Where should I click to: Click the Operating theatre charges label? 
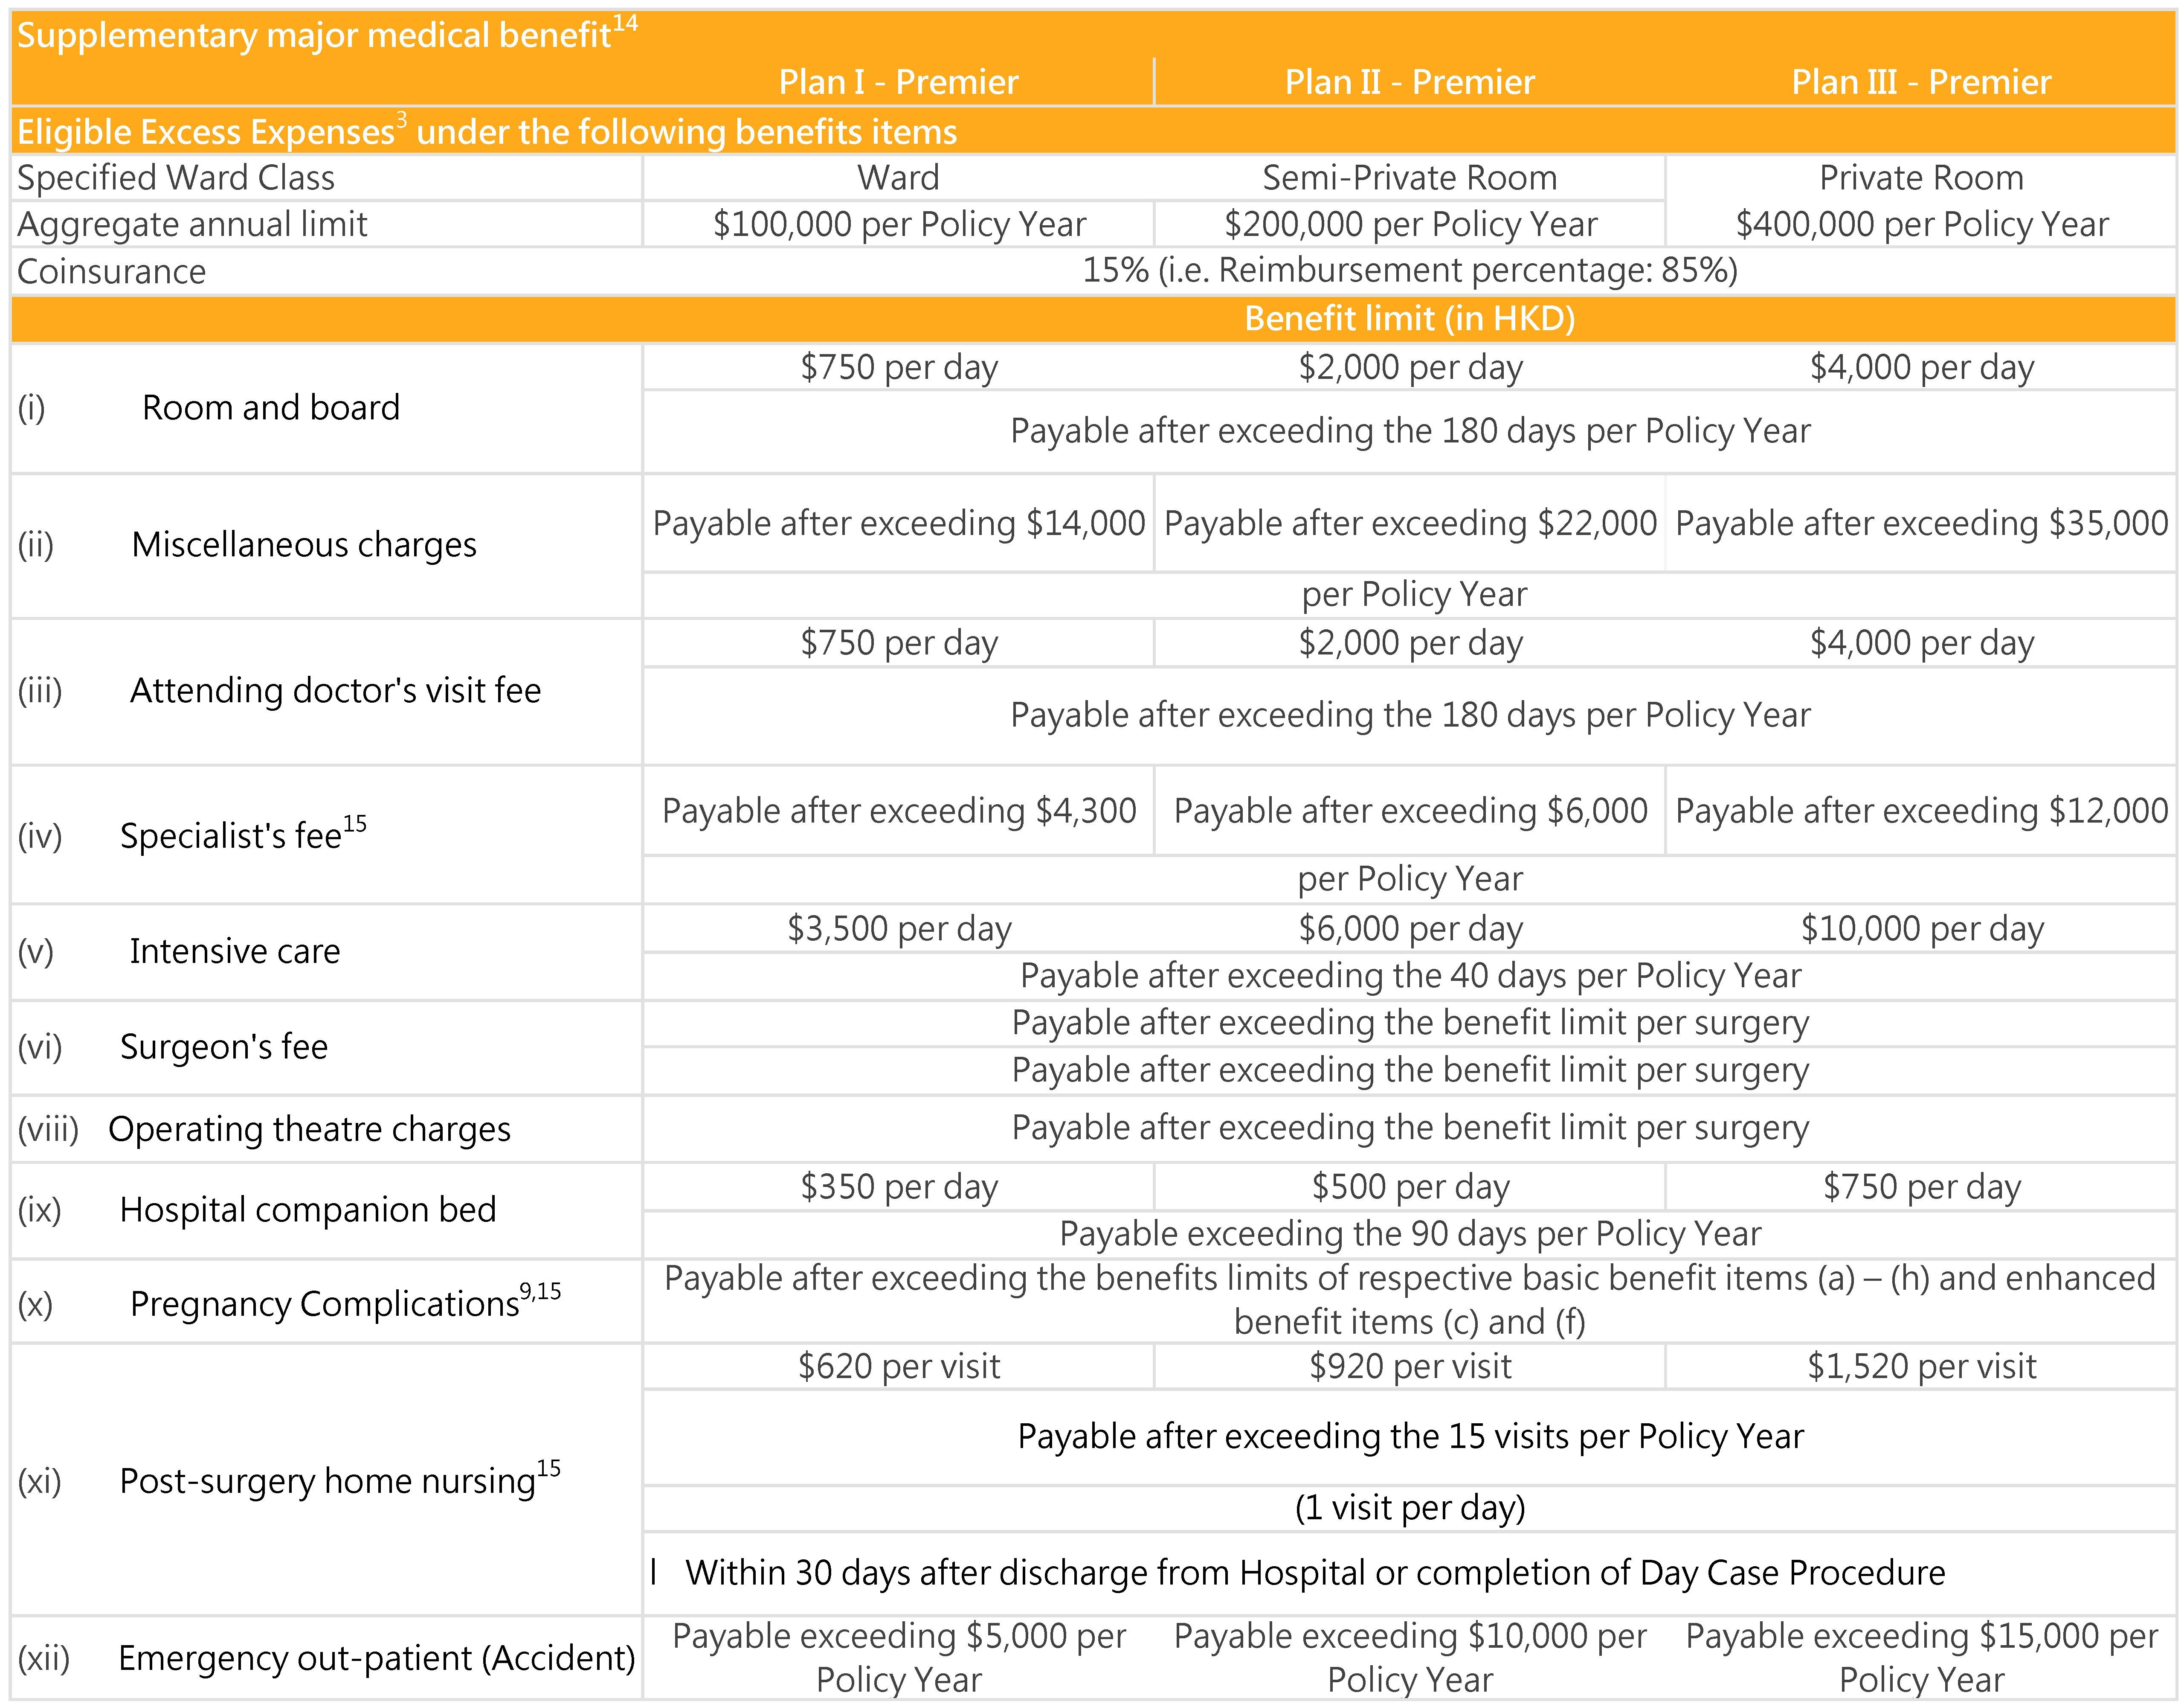309,1128
